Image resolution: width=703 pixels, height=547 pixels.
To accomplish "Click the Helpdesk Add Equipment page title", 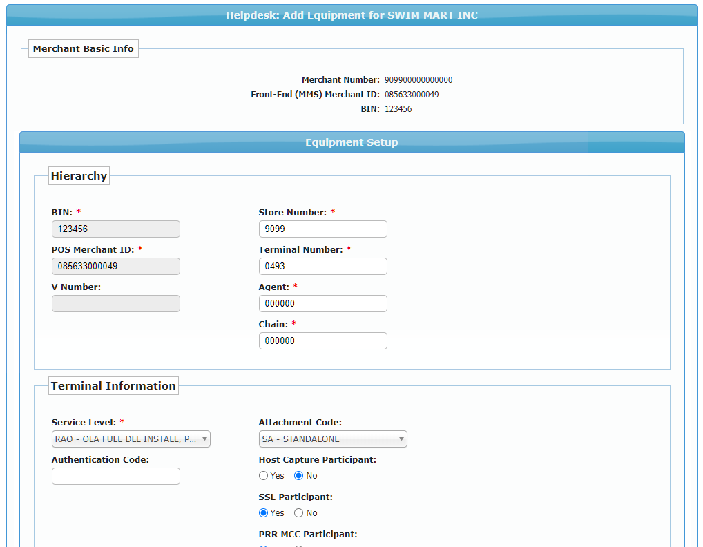I will [352, 15].
